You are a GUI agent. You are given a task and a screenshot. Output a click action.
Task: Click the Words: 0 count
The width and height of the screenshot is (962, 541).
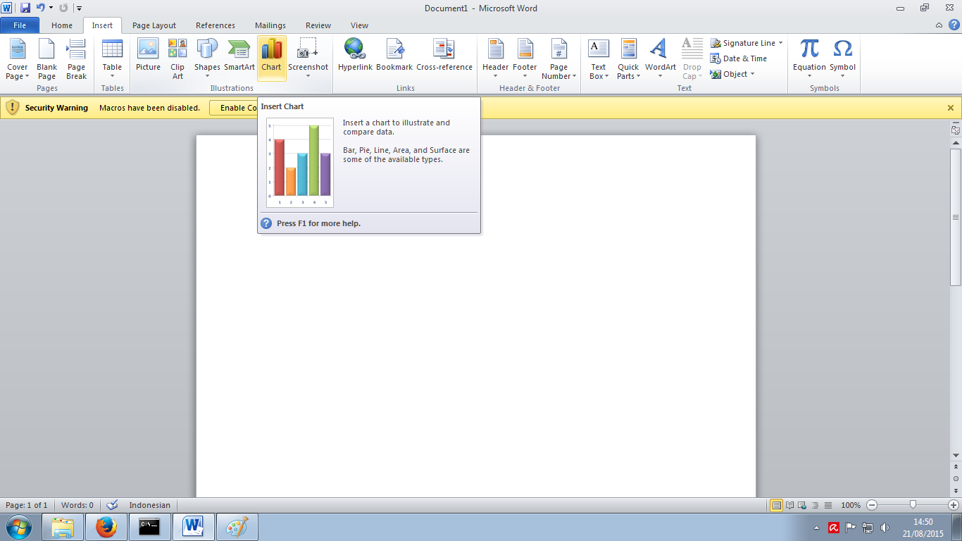pos(77,505)
